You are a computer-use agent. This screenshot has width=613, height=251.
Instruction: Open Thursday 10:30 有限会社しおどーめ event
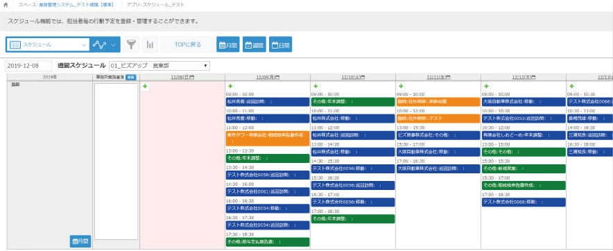(524, 135)
